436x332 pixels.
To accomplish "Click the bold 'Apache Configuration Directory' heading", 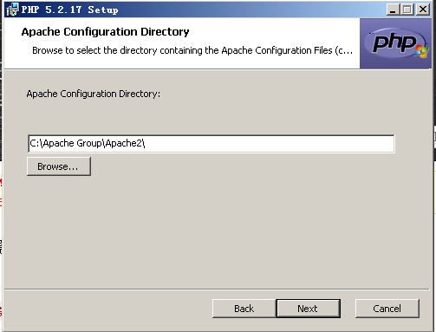I will coord(105,32).
